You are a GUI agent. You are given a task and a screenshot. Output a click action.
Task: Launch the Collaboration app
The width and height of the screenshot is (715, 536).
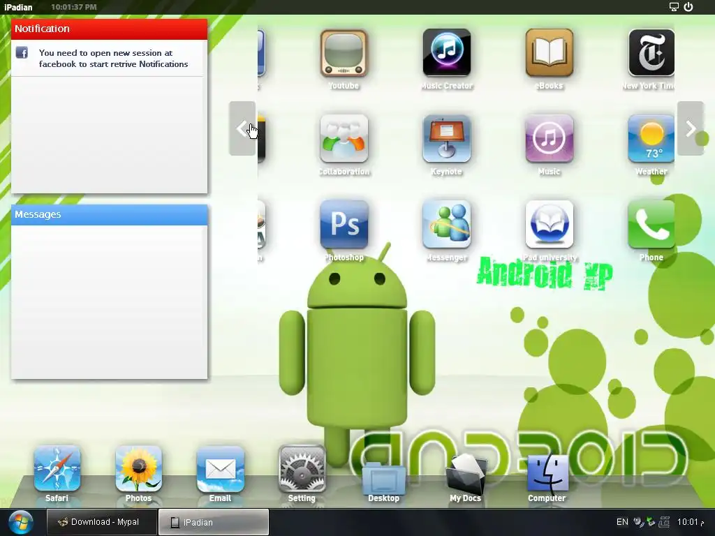[x=344, y=139]
